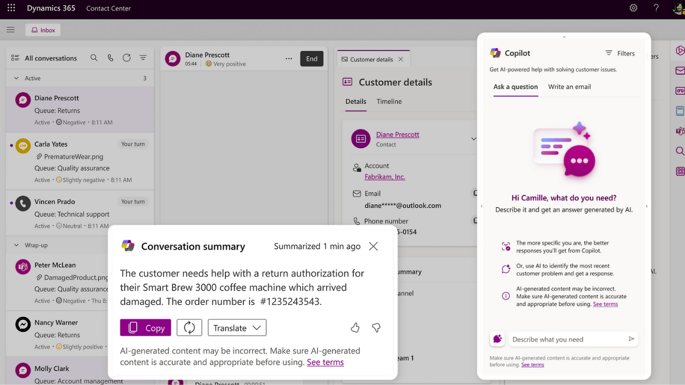Open See terms link in summary popup
The height and width of the screenshot is (385, 685).
click(325, 362)
